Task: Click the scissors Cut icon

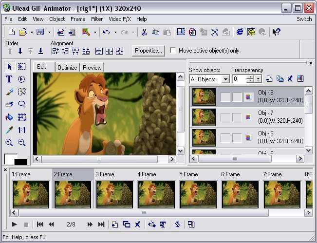Action: click(x=144, y=32)
